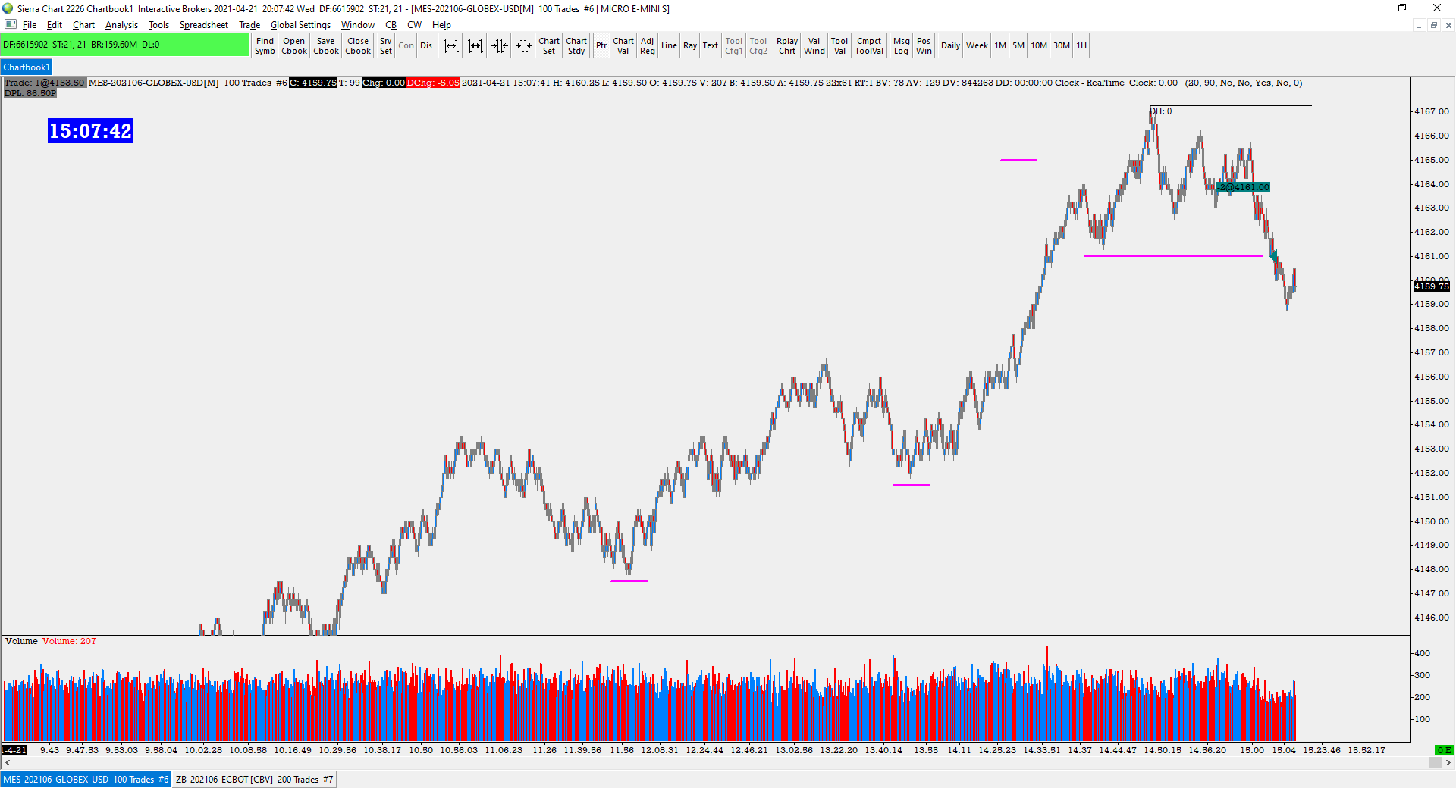Open Chart Settings via Chart Set

pyautogui.click(x=549, y=45)
